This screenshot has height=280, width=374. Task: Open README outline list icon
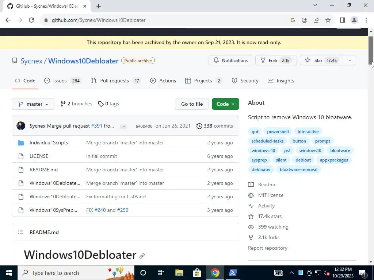21,232
